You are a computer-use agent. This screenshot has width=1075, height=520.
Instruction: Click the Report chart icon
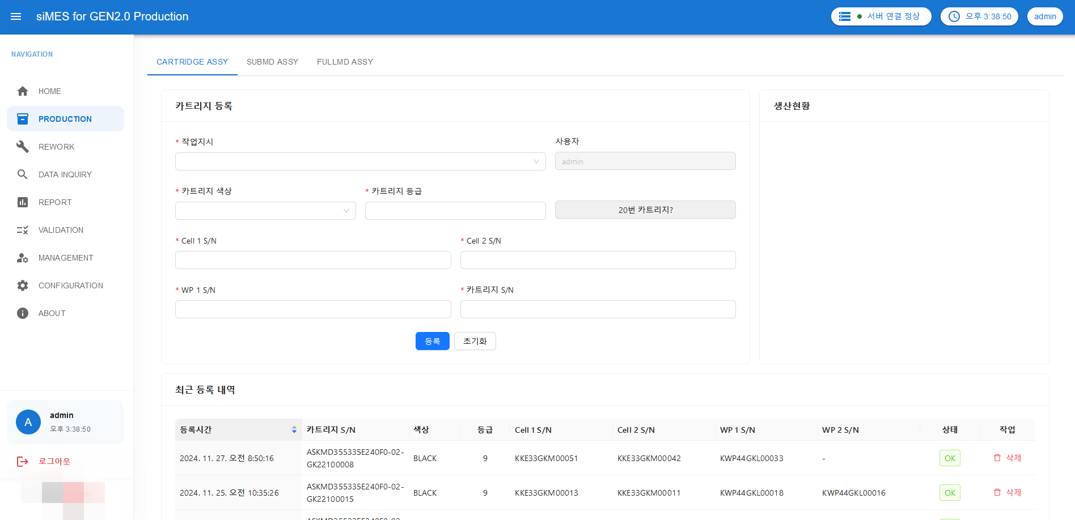coord(23,202)
